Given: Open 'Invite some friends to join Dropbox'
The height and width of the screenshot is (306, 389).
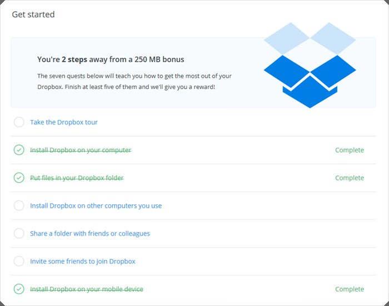Looking at the screenshot, I should pyautogui.click(x=83, y=261).
